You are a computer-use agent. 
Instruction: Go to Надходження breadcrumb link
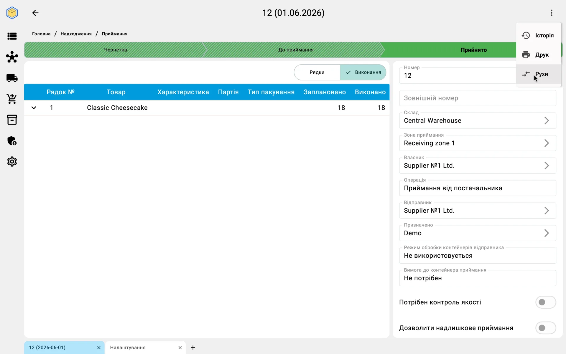pos(76,34)
